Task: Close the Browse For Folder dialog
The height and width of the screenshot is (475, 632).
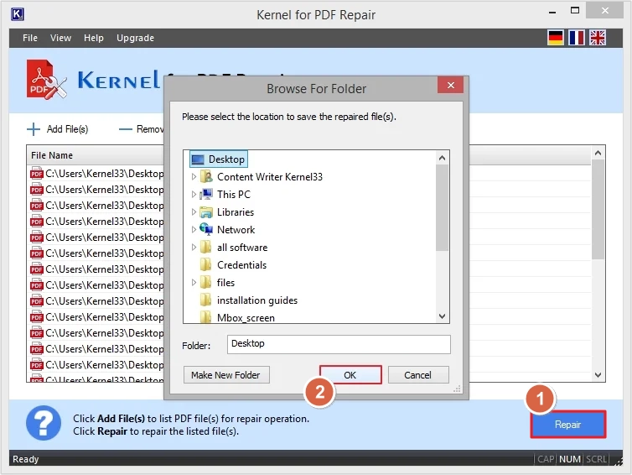Action: (x=451, y=85)
